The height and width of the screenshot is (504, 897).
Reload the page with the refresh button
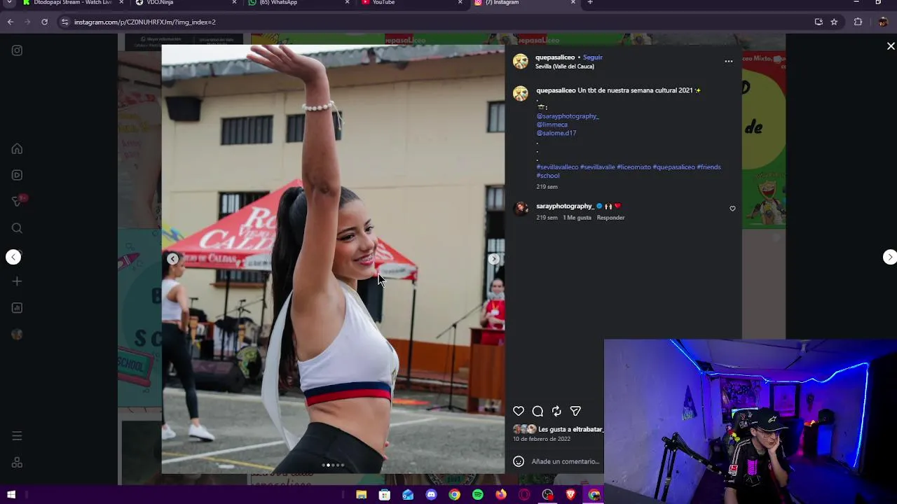coord(44,22)
